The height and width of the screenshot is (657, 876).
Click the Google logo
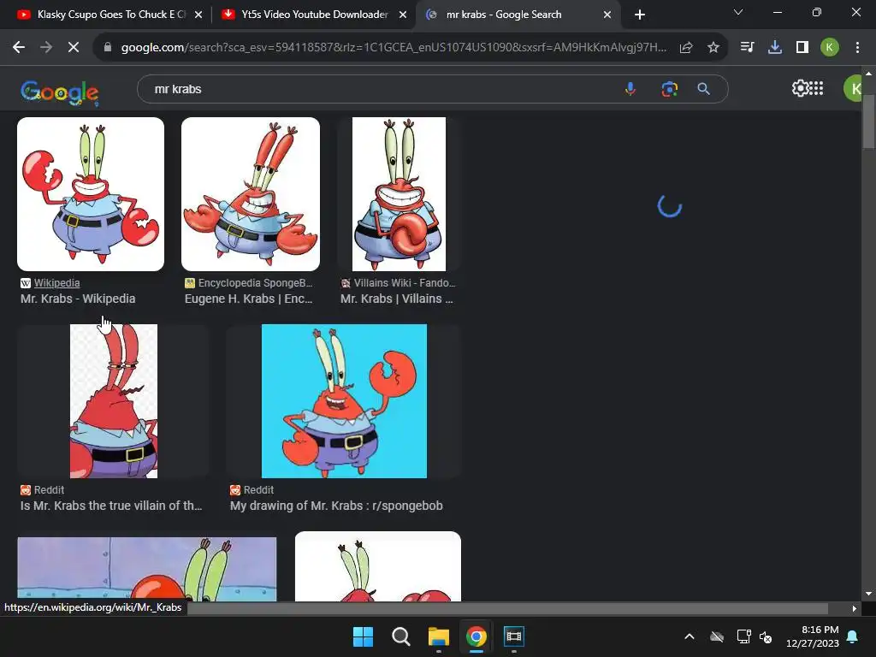click(60, 92)
